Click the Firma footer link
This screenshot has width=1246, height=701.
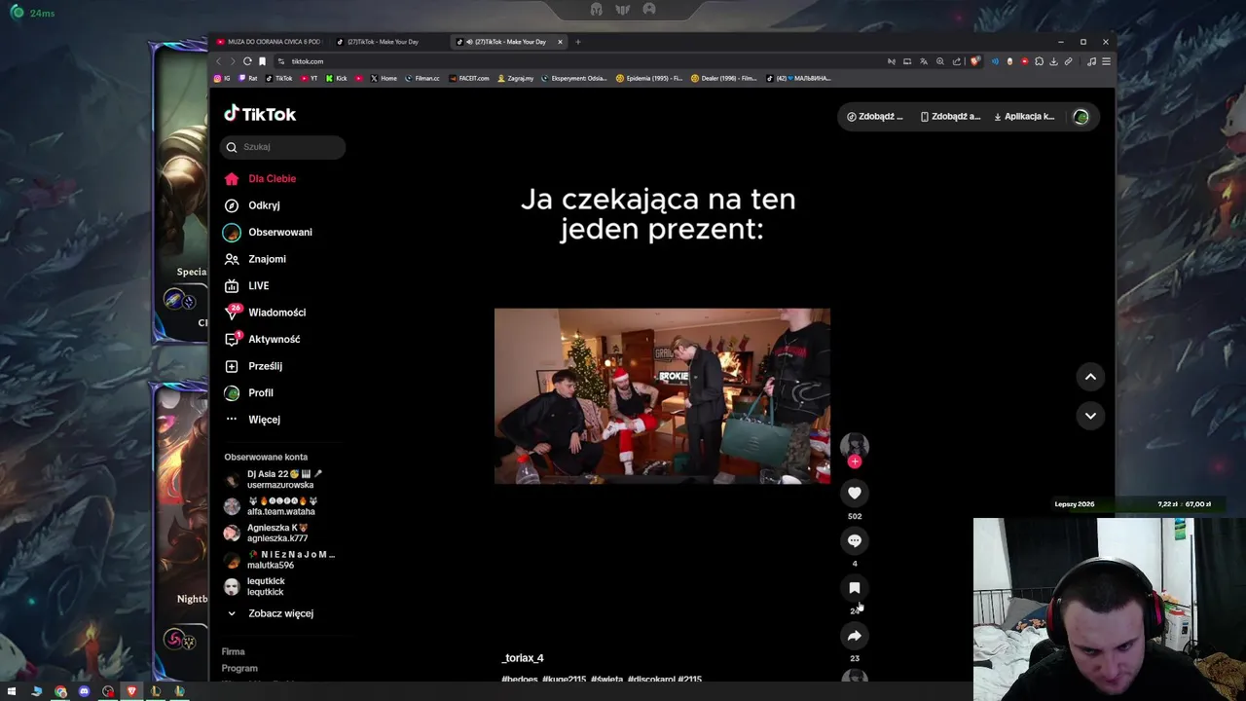pos(233,651)
